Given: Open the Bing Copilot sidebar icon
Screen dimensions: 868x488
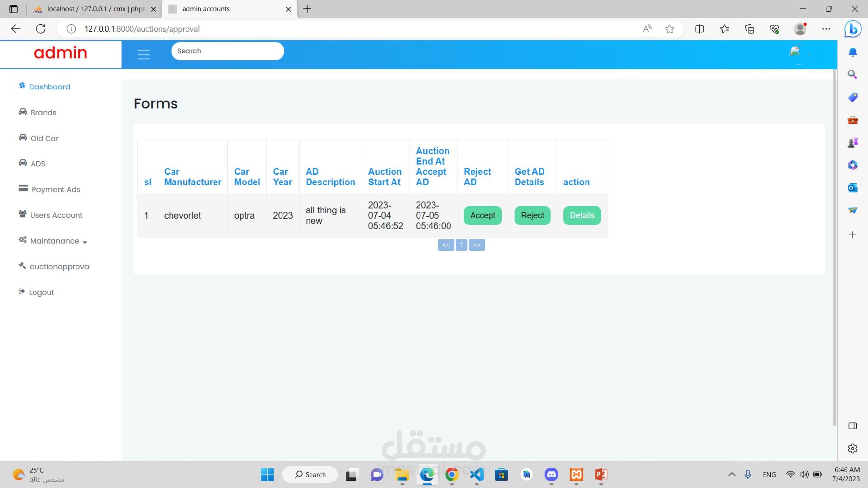Looking at the screenshot, I should [852, 29].
